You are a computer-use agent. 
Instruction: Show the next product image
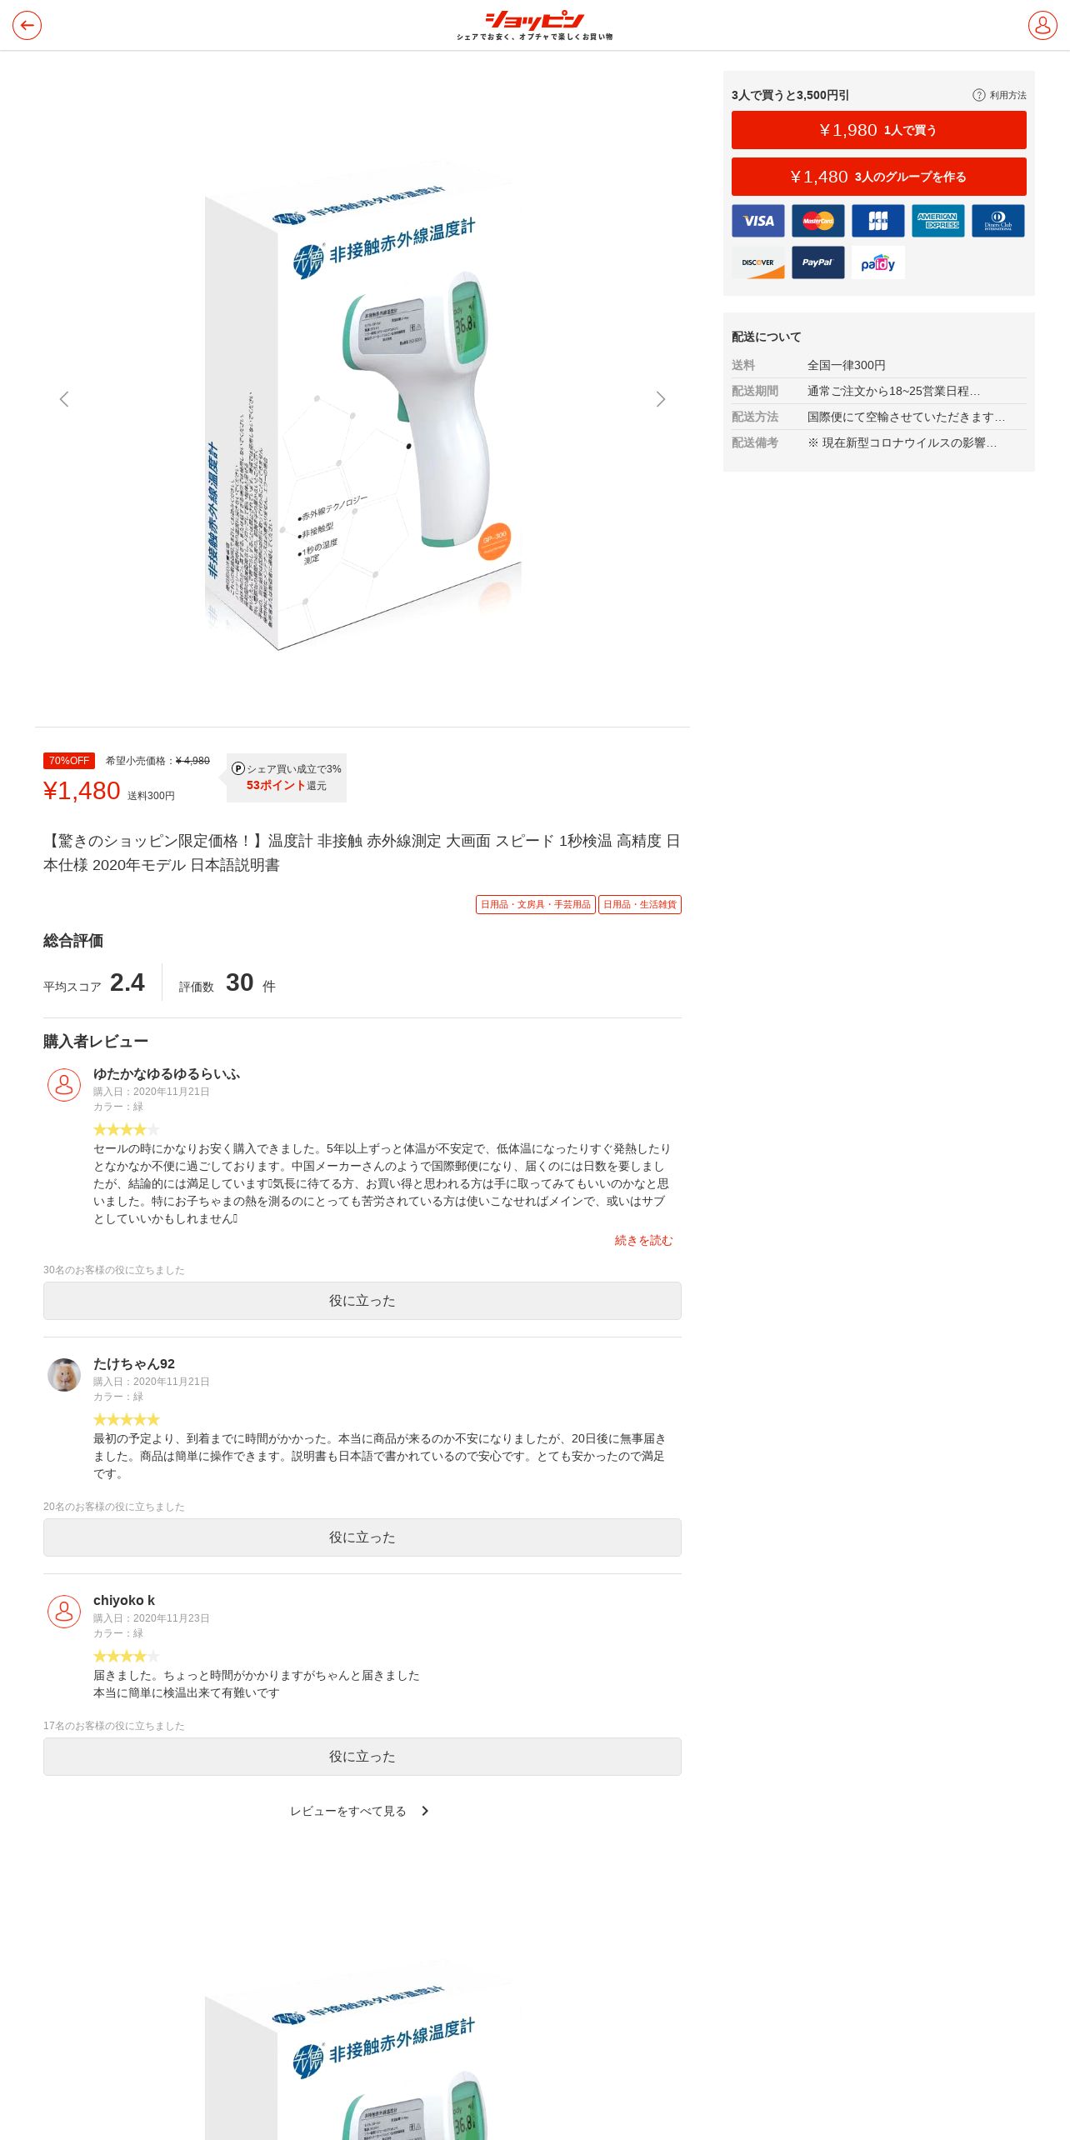point(661,399)
